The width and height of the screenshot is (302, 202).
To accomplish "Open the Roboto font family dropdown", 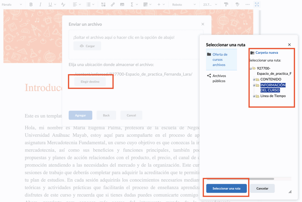I will [183, 4].
